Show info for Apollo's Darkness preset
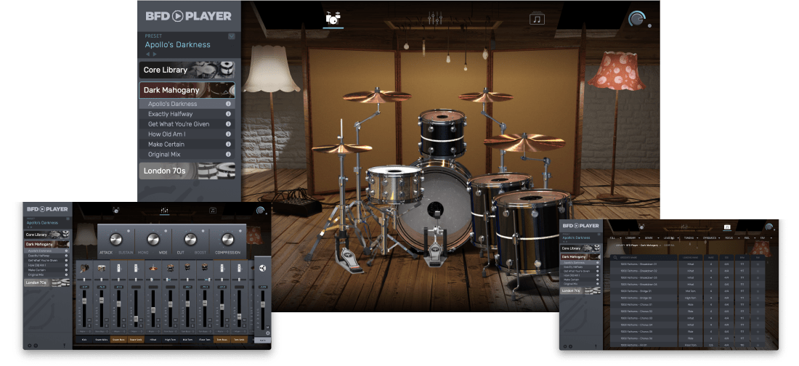Viewport: 799px width, 366px height. [228, 104]
